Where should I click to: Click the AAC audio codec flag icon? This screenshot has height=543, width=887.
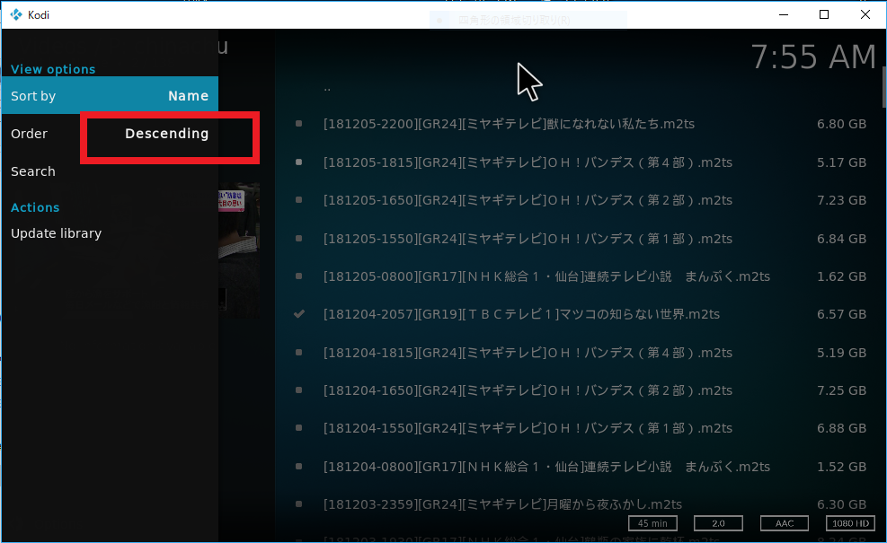(784, 523)
